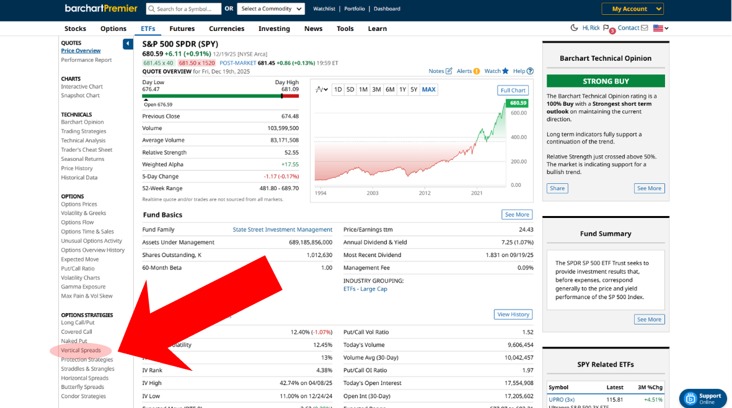Open Options Prices sidebar link
The image size is (732, 408).
(x=79, y=204)
